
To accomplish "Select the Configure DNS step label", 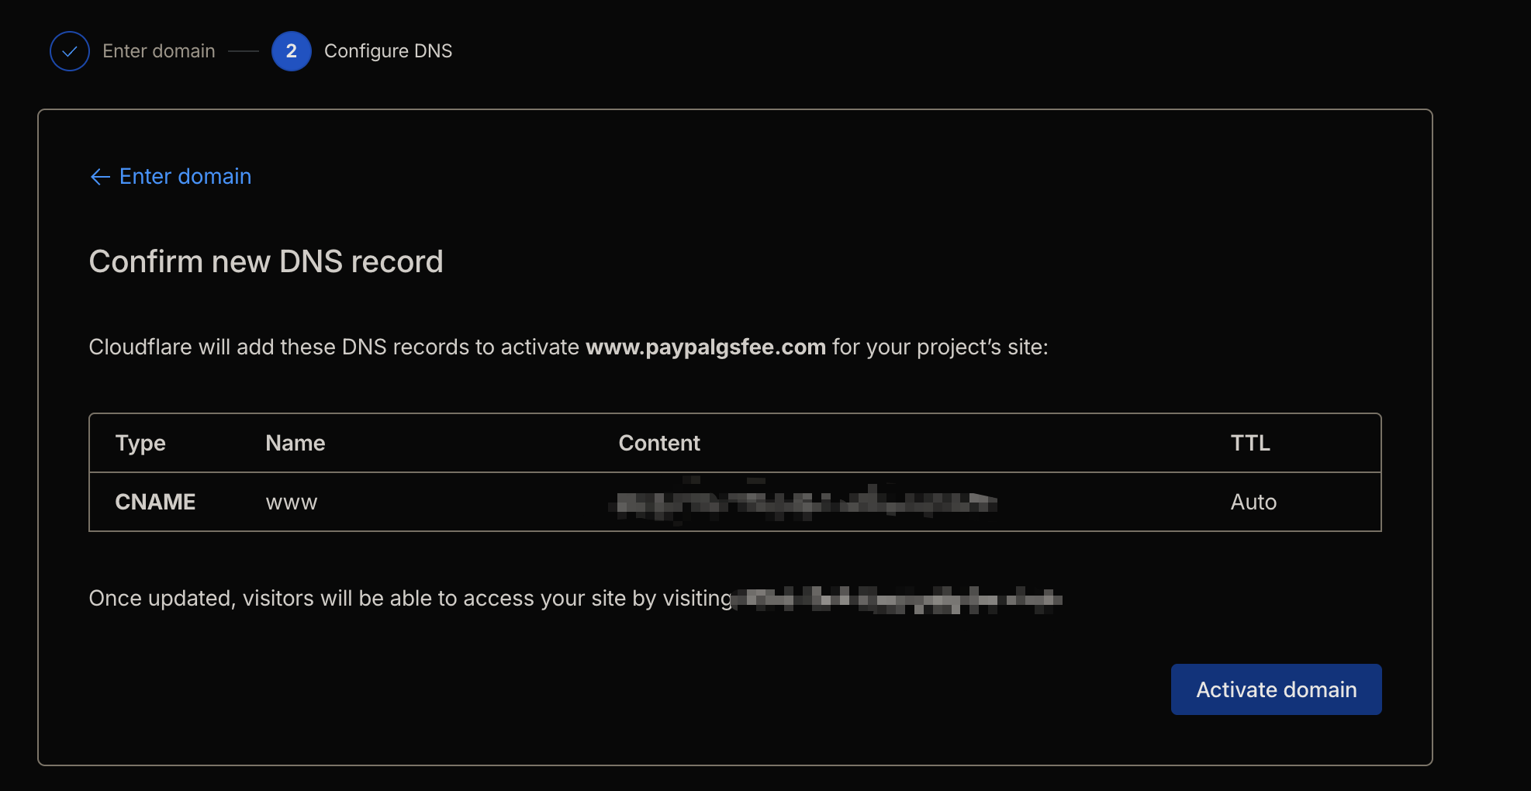I will 388,51.
